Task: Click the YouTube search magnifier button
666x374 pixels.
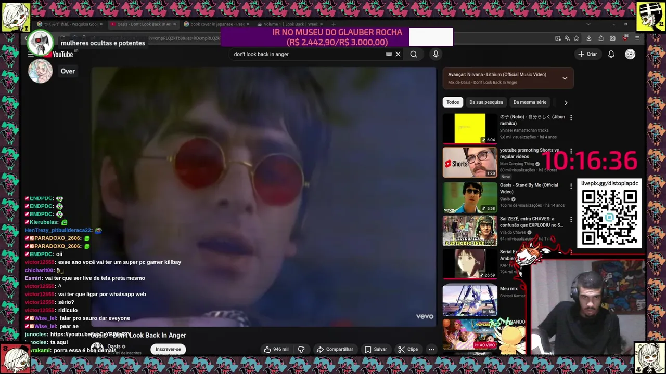Action: 414,54
